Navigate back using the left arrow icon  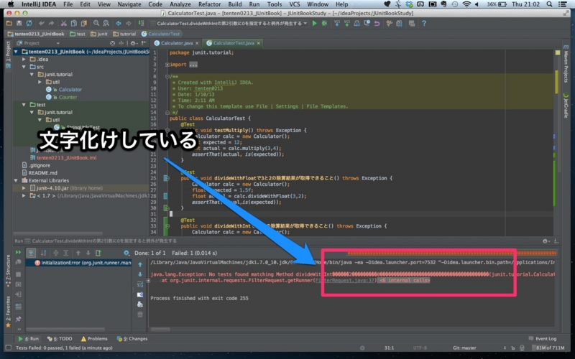tap(119, 24)
